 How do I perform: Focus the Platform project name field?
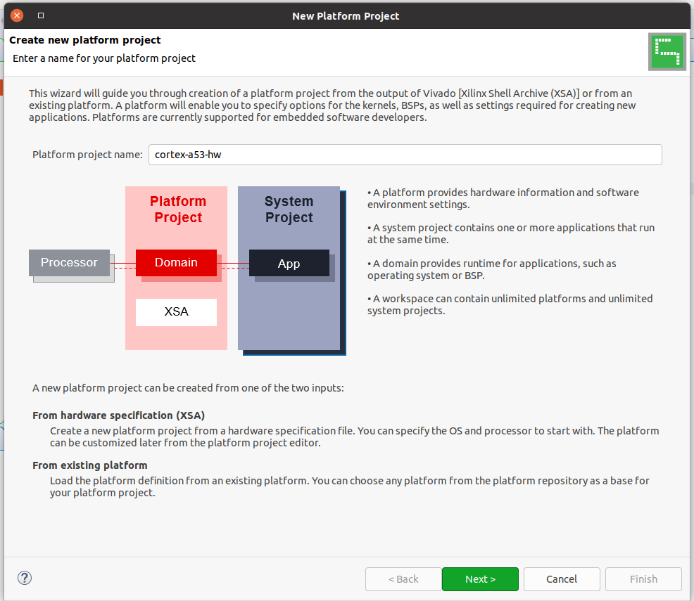pyautogui.click(x=405, y=155)
